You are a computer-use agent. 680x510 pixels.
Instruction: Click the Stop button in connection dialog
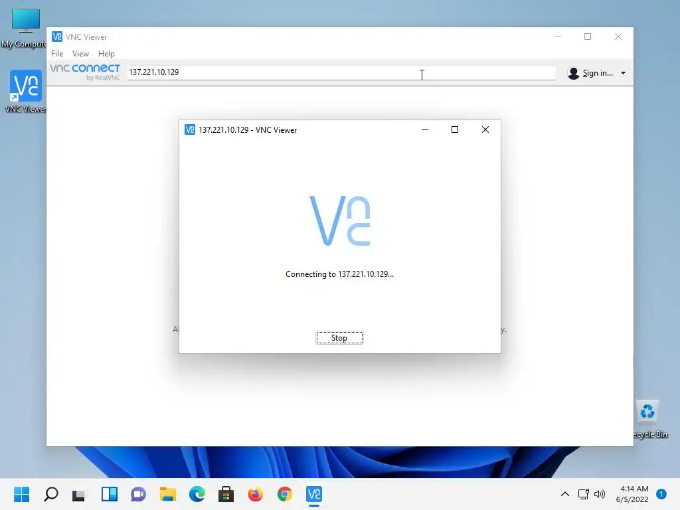339,338
